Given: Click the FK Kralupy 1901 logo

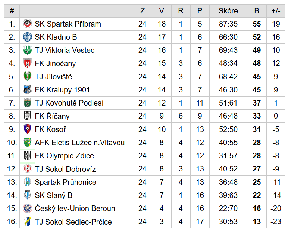Looking at the screenshot, I should pos(27,89).
